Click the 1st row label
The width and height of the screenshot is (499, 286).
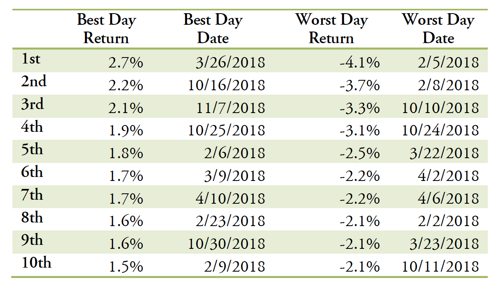[x=31, y=59]
